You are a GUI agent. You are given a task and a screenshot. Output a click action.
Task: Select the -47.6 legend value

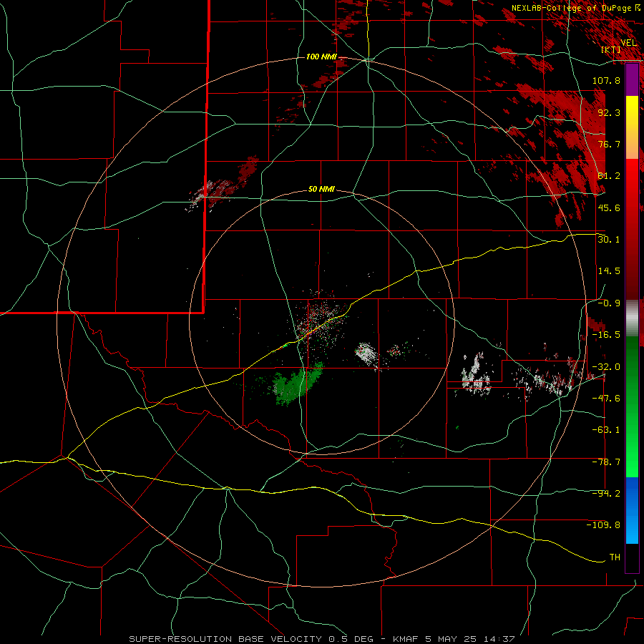tap(606, 398)
